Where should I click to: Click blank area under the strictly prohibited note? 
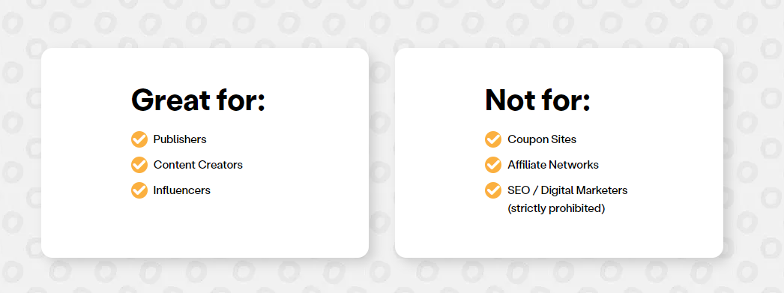559,235
